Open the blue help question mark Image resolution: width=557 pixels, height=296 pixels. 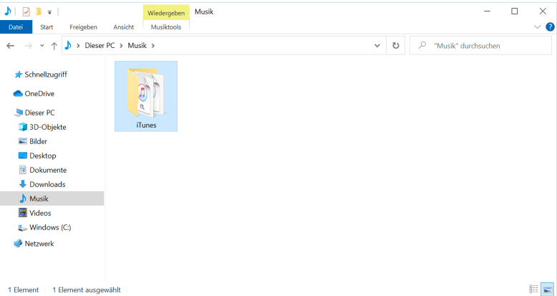click(x=550, y=27)
